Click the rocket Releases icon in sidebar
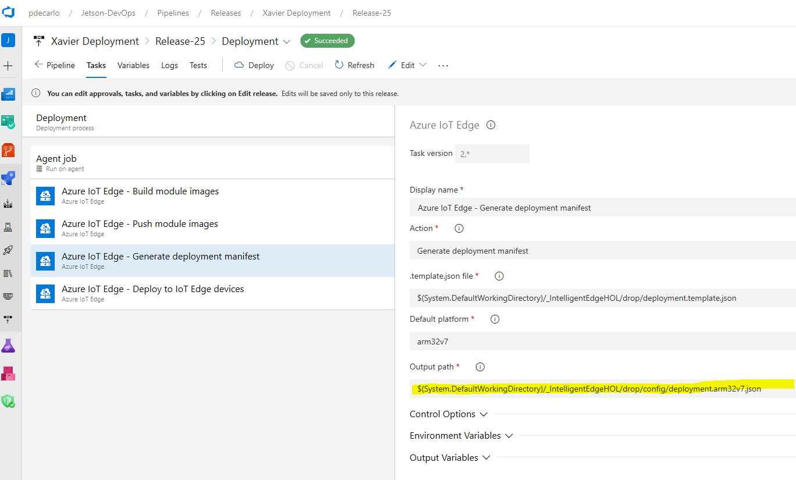This screenshot has width=796, height=480. coord(8,250)
